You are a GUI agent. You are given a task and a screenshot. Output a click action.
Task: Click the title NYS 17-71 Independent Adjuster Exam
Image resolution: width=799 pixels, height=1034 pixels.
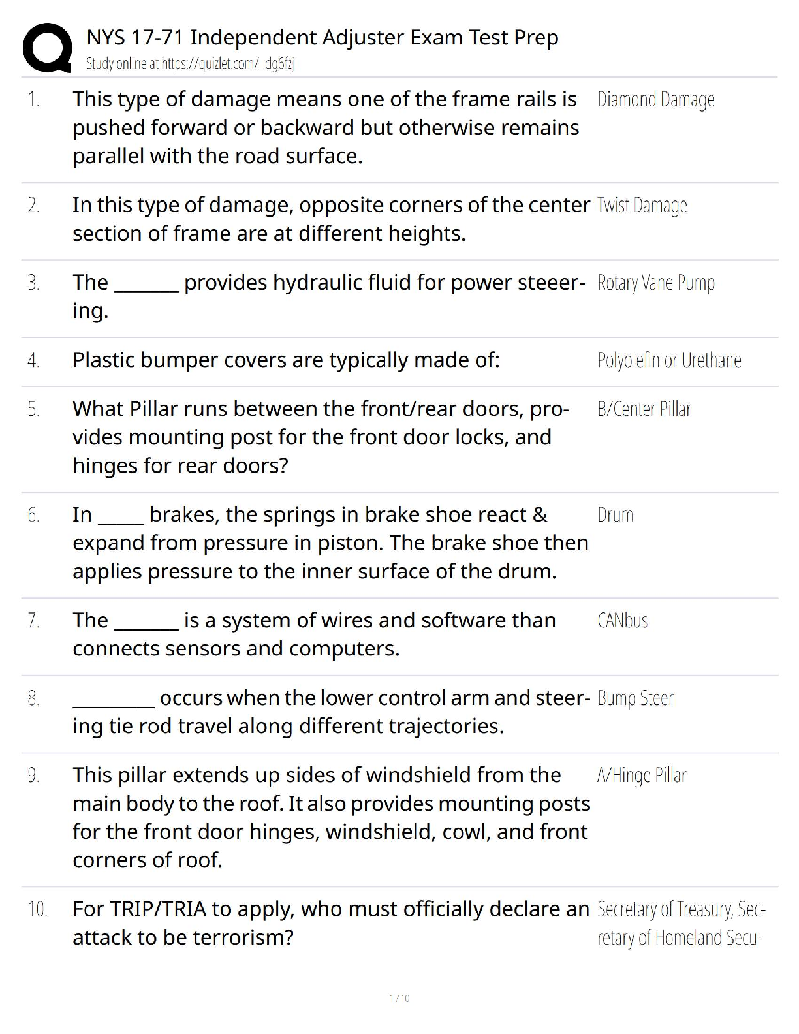pyautogui.click(x=322, y=38)
